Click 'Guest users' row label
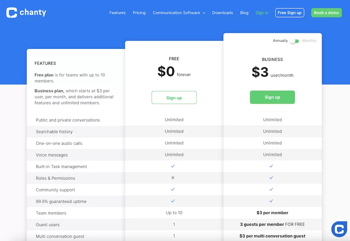This screenshot has width=350, height=241. [48, 225]
